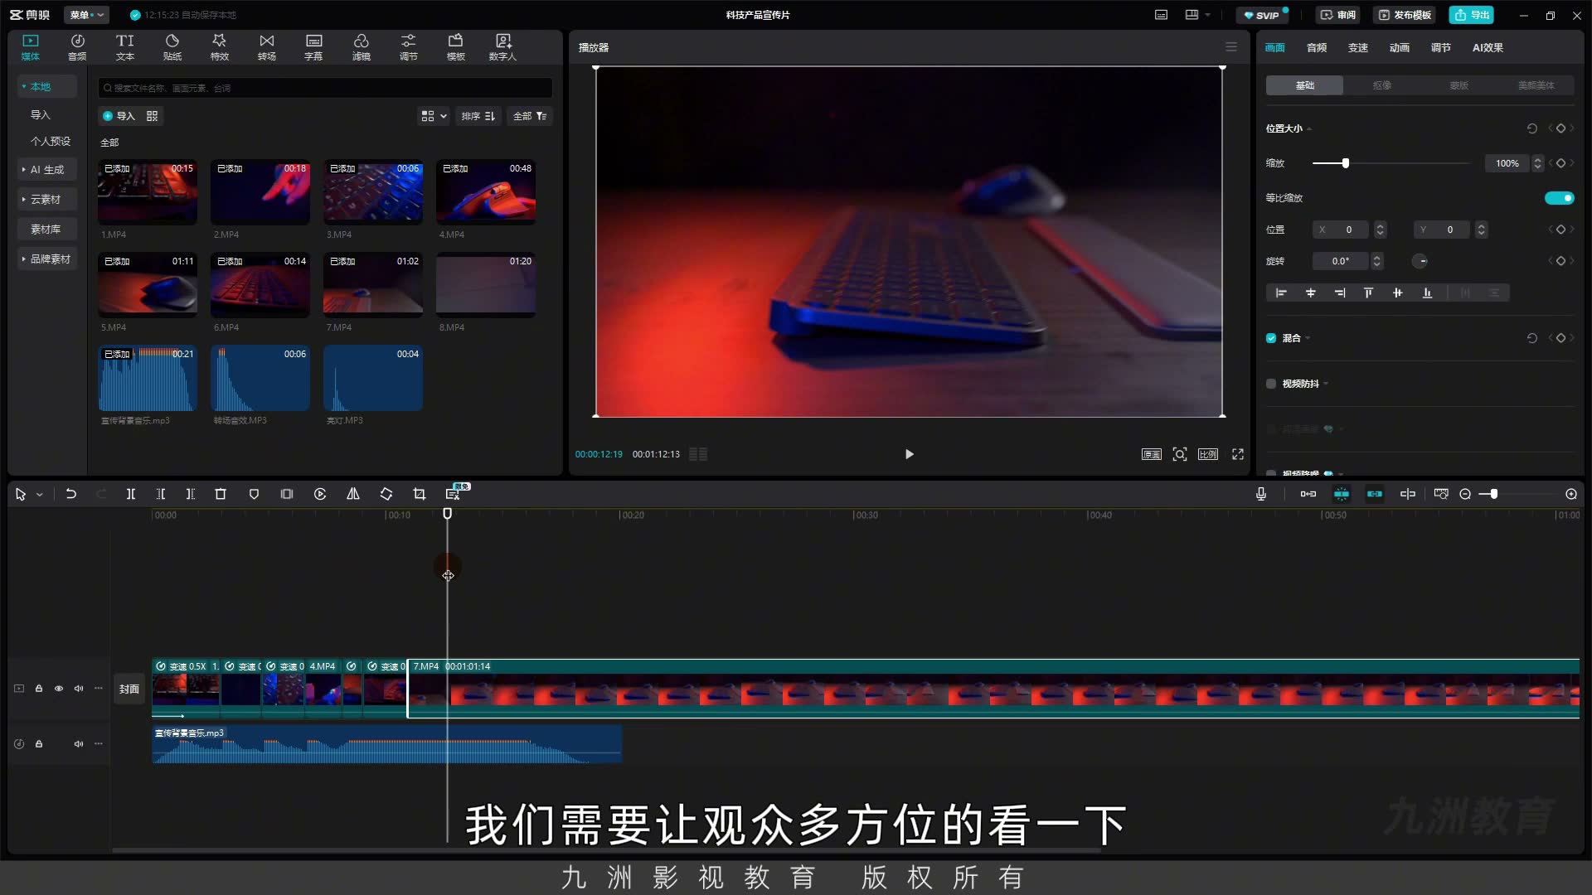Viewport: 1592px width, 895px height.
Task: Click the 导入 import button
Action: pos(119,116)
